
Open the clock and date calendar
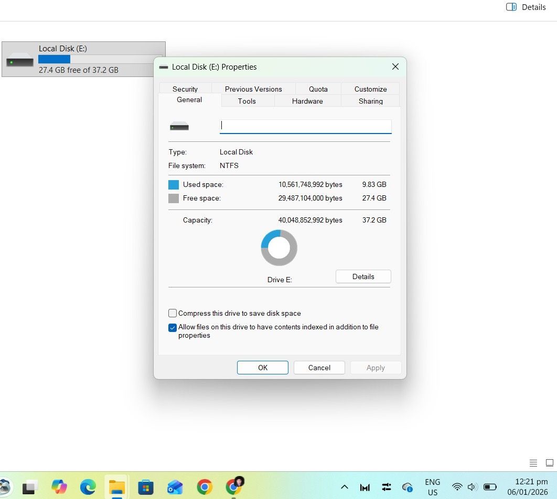coord(528,486)
